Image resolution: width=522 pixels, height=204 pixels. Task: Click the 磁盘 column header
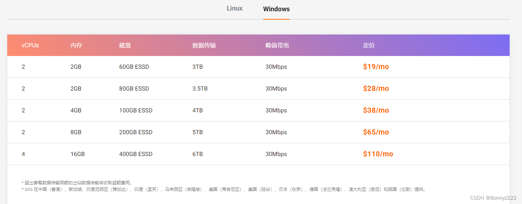pyautogui.click(x=125, y=45)
